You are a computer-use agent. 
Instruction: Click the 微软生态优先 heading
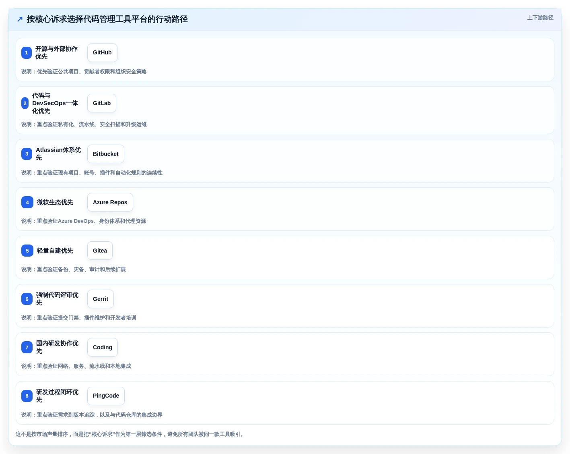pos(55,202)
